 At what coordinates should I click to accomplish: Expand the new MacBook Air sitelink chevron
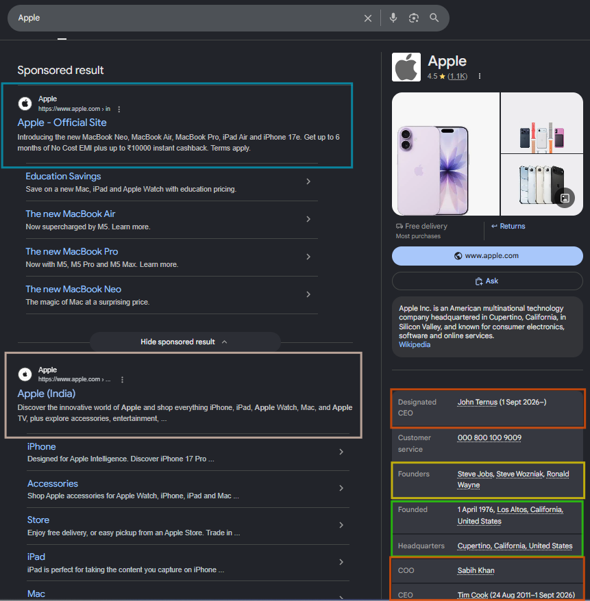[308, 219]
